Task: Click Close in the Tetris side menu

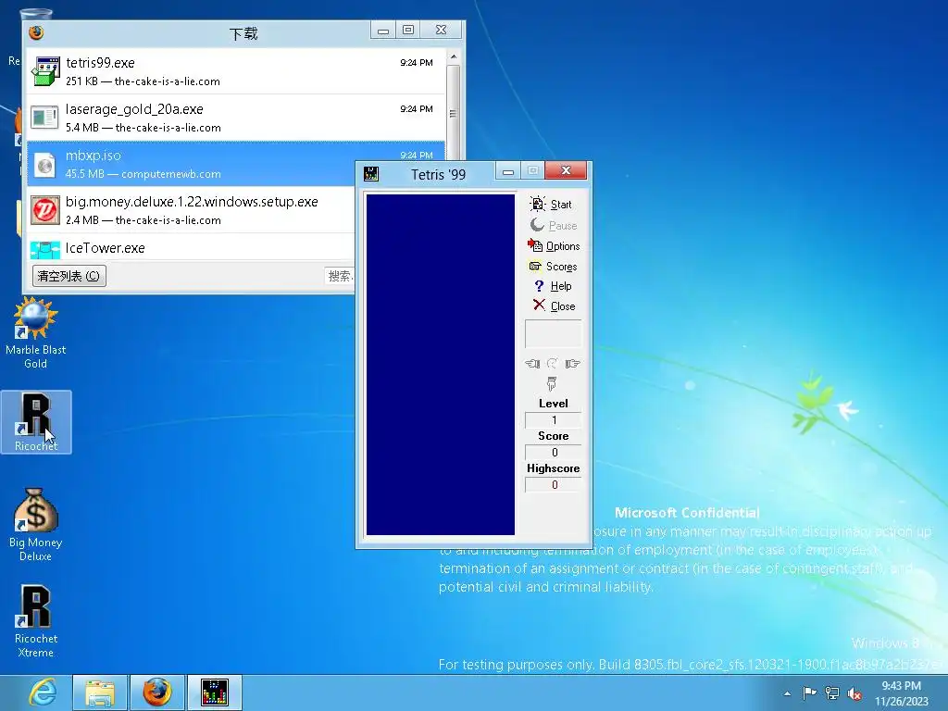Action: [x=554, y=306]
